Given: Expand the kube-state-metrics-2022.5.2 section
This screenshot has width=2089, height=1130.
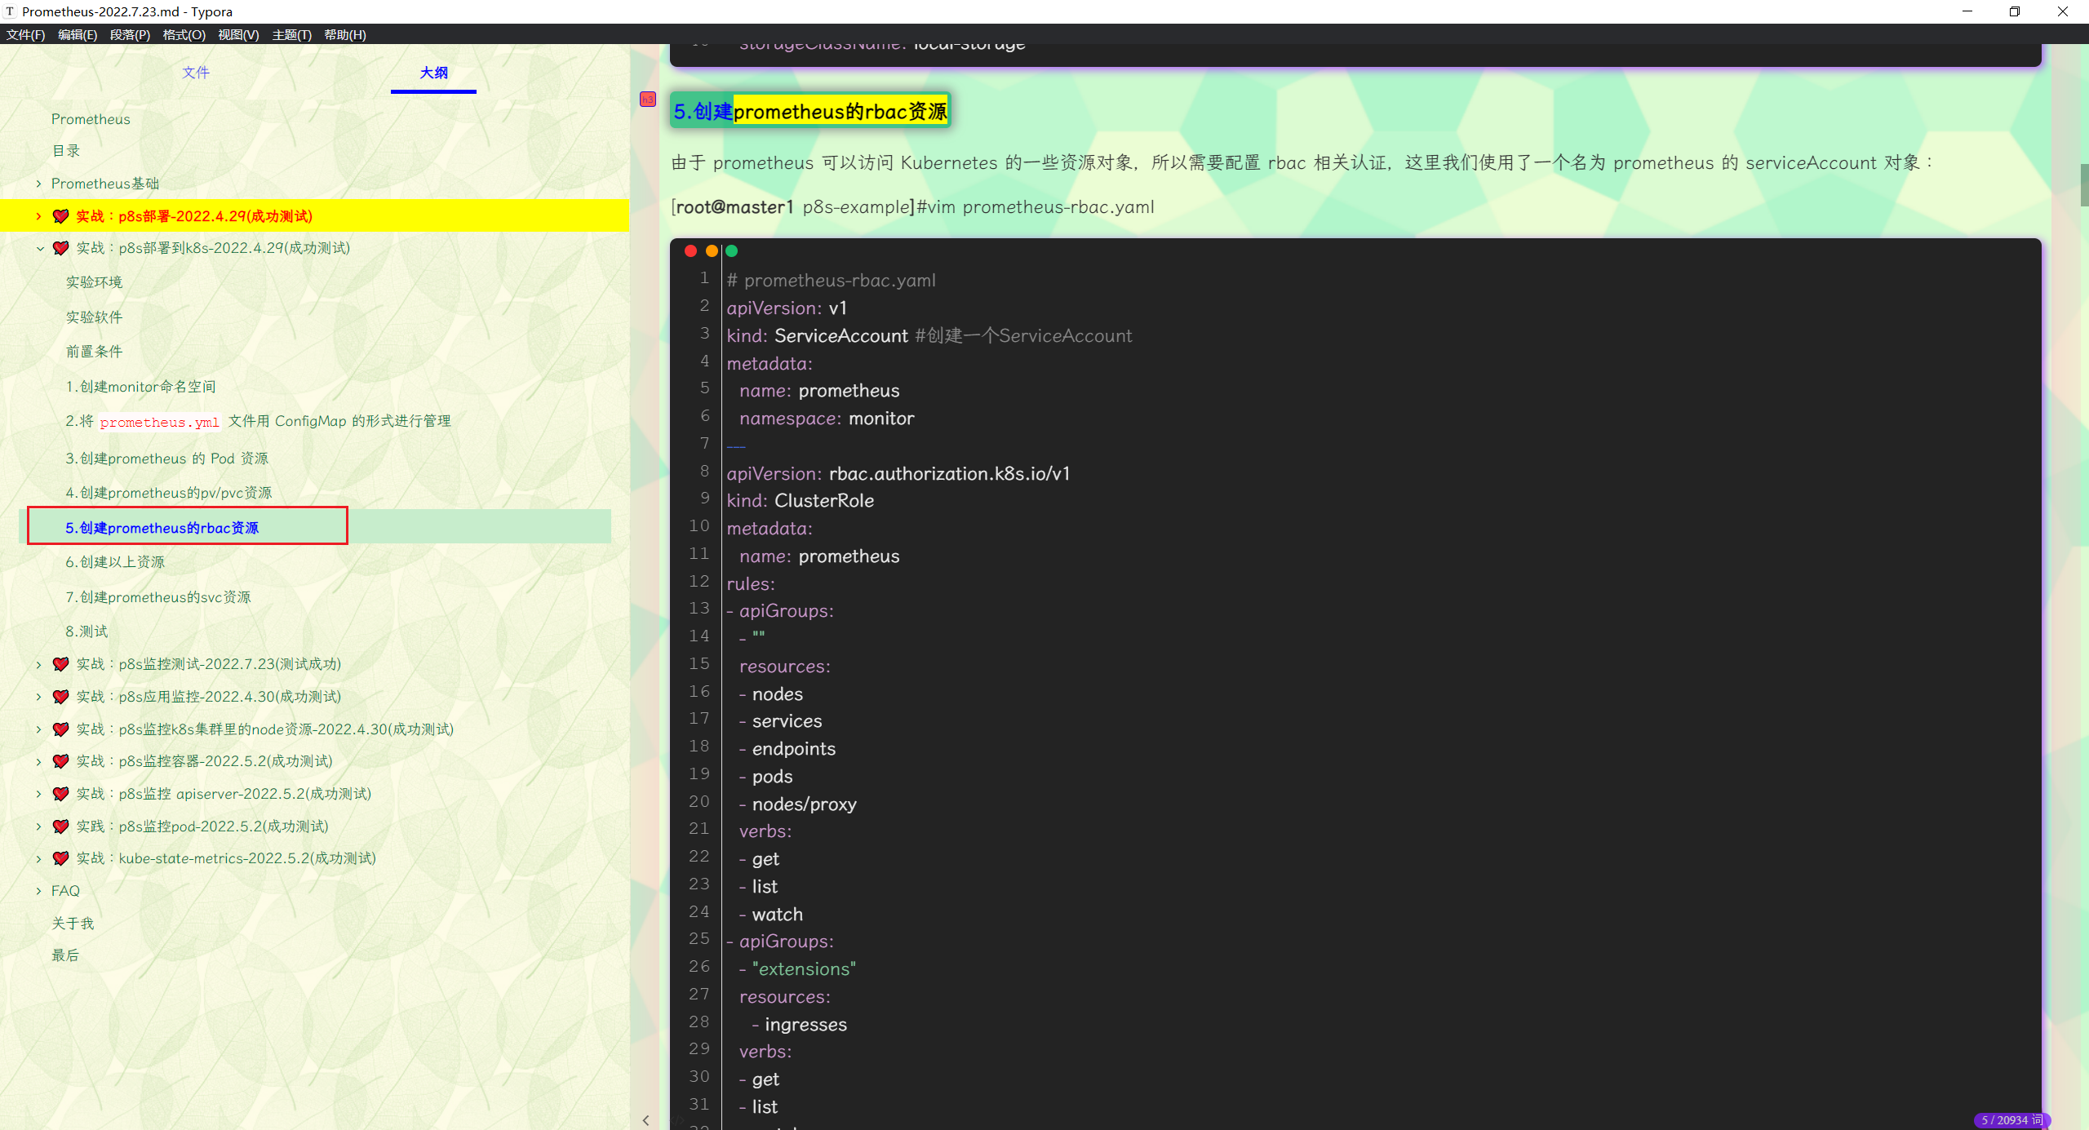Looking at the screenshot, I should coord(38,858).
